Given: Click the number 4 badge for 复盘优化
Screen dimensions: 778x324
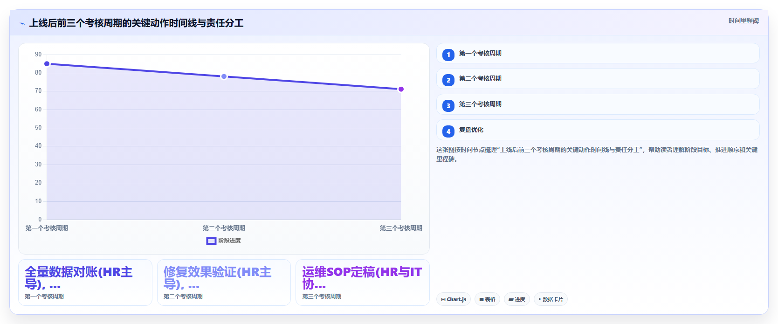Looking at the screenshot, I should pos(448,131).
